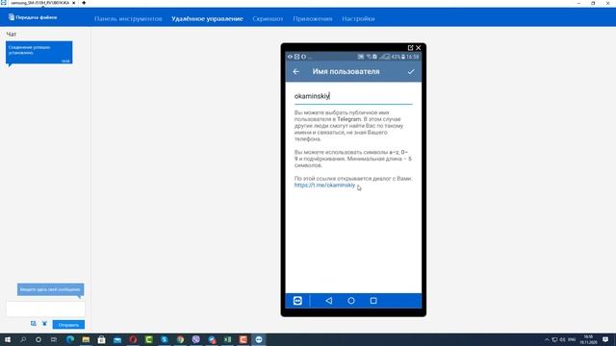This screenshot has width=616, height=346.
Task: Tap the back arrow in the phone header
Action: [295, 71]
